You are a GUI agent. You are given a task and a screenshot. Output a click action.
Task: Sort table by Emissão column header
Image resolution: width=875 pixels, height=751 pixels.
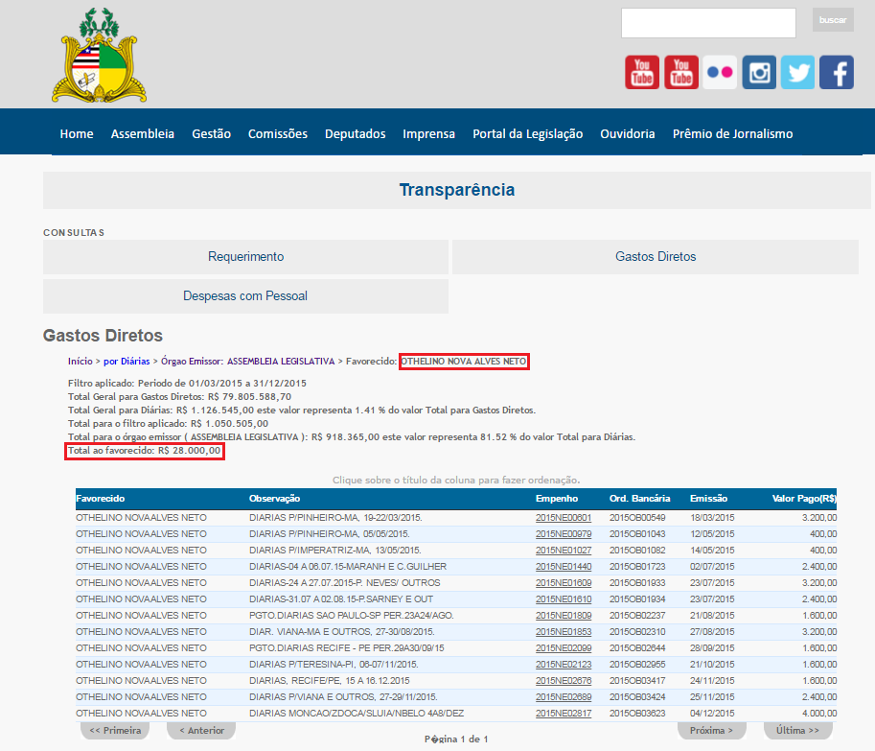point(708,499)
